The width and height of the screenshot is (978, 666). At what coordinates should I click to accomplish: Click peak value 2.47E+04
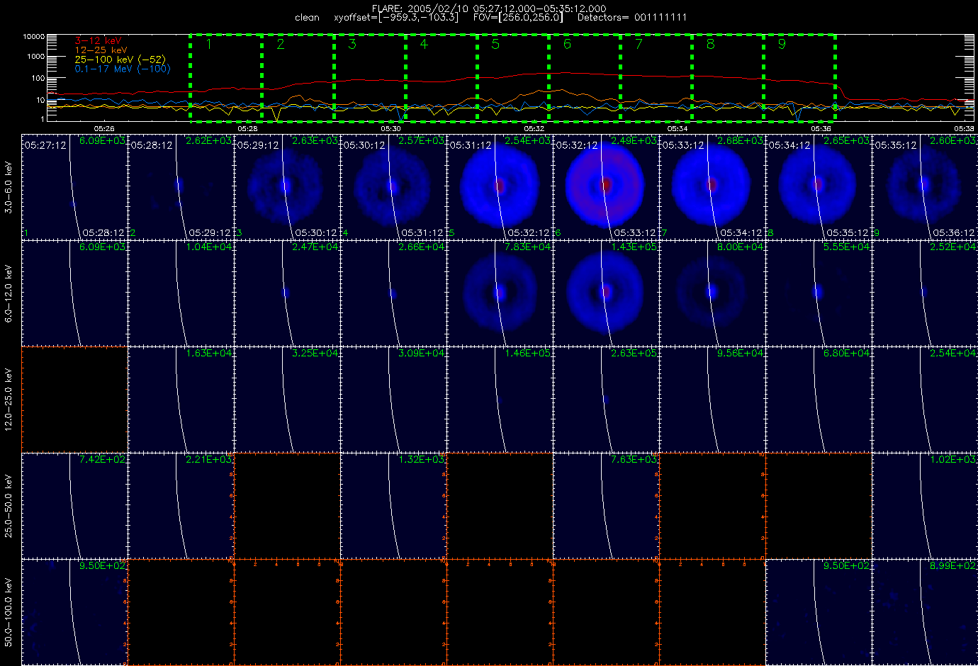315,247
